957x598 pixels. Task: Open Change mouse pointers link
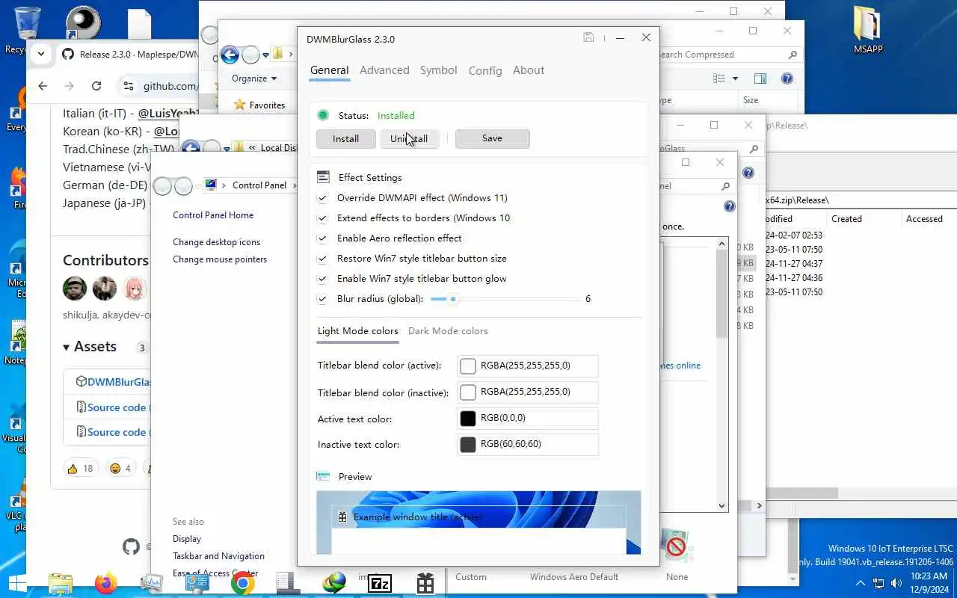(x=220, y=259)
